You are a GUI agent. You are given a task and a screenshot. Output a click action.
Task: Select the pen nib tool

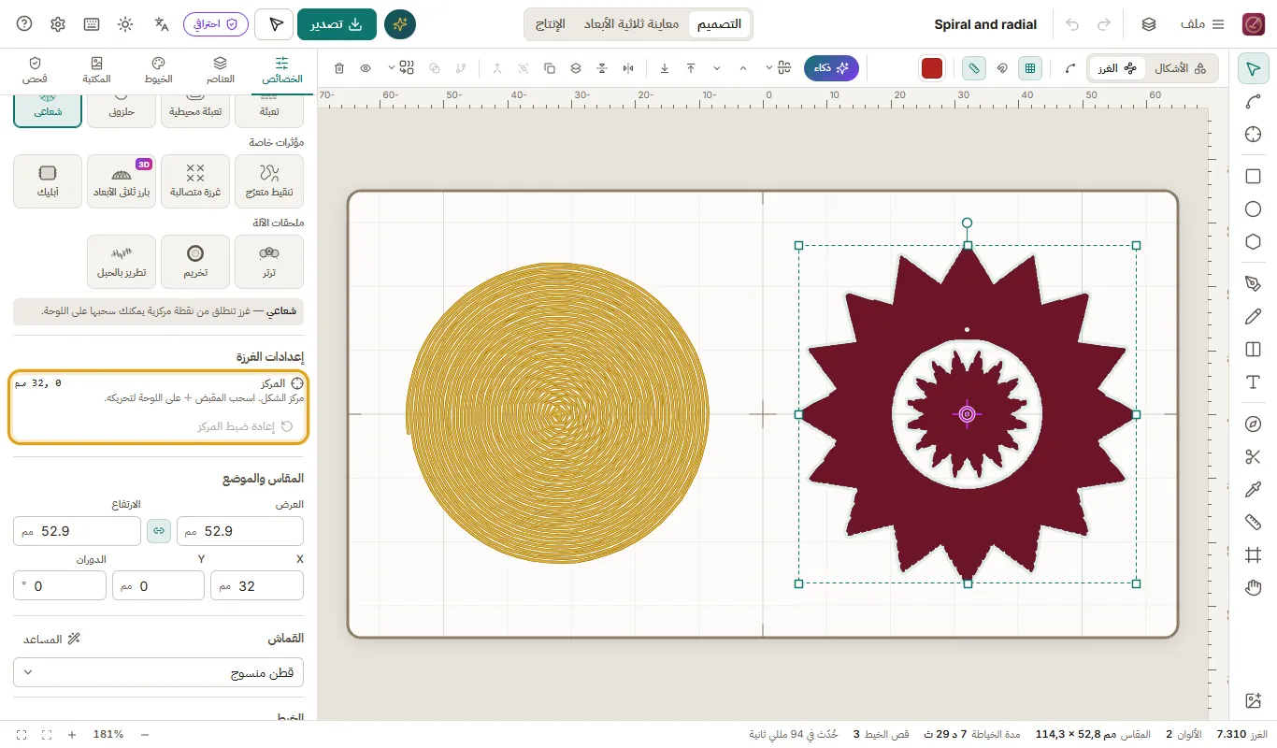[1254, 284]
